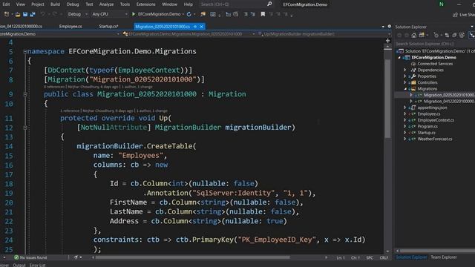Open the Extensions menu
The width and height of the screenshot is (475, 267).
tap(145, 4)
